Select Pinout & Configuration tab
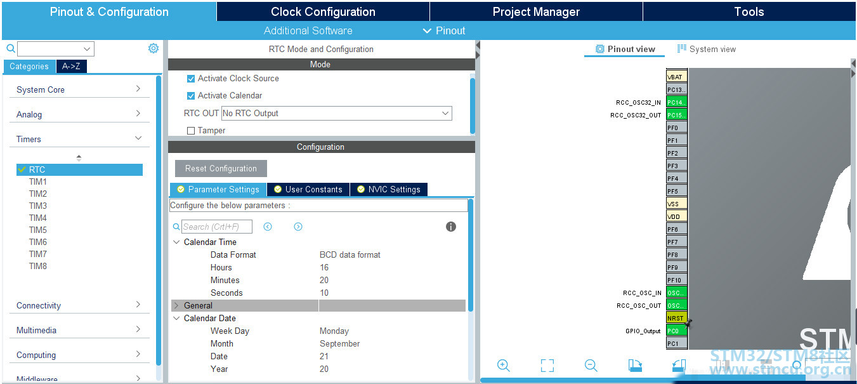The height and width of the screenshot is (384, 857). pyautogui.click(x=109, y=11)
